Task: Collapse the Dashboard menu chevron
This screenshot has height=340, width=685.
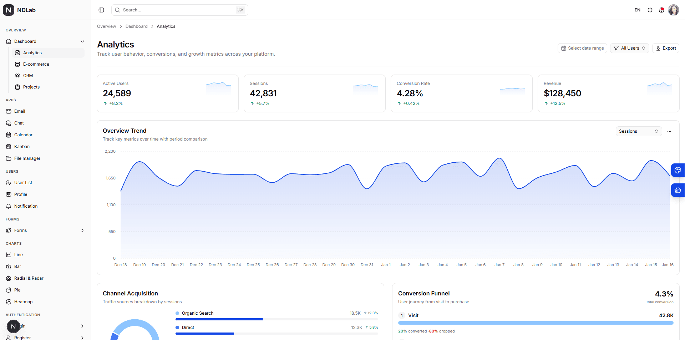Action: pos(82,41)
